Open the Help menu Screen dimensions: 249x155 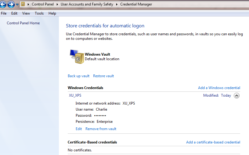tap(52, 13)
